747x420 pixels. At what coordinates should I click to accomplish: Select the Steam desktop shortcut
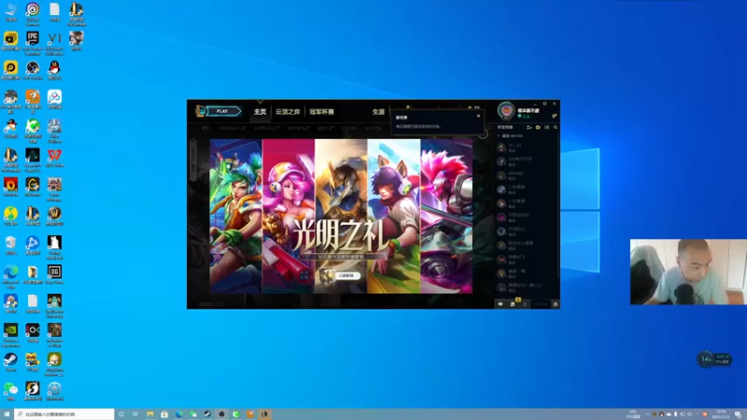click(x=10, y=362)
